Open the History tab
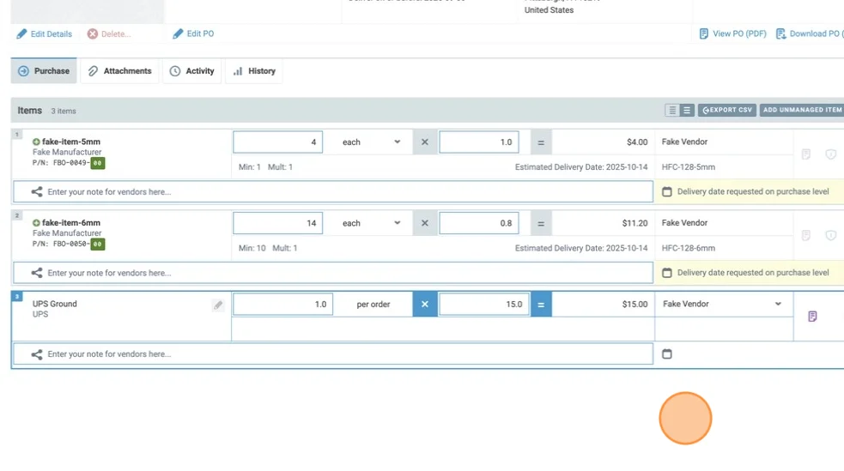Image resolution: width=844 pixels, height=471 pixels. pyautogui.click(x=254, y=71)
